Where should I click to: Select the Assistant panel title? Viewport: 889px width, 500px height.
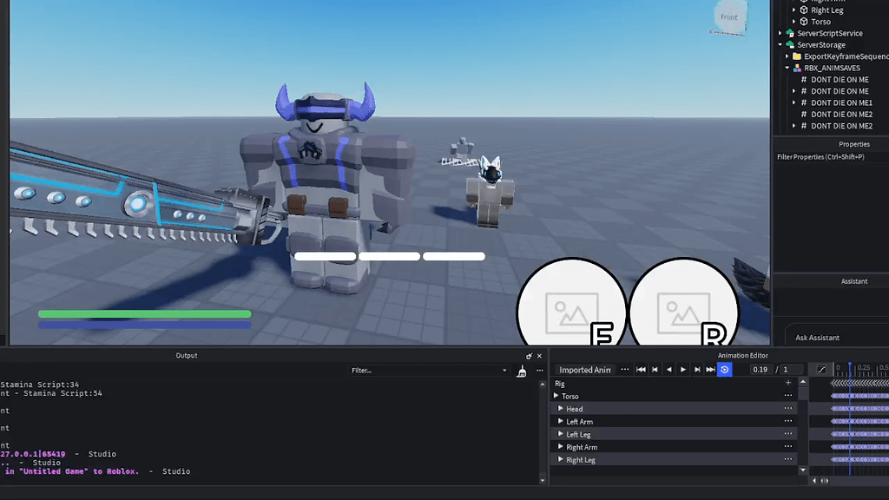(x=854, y=281)
